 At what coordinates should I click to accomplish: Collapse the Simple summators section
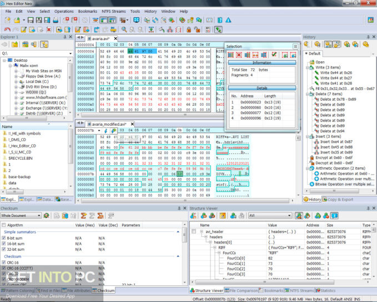coord(178,232)
